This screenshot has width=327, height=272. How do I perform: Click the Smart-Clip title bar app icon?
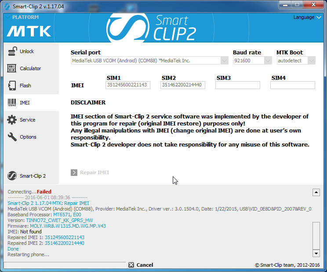tap(7, 7)
